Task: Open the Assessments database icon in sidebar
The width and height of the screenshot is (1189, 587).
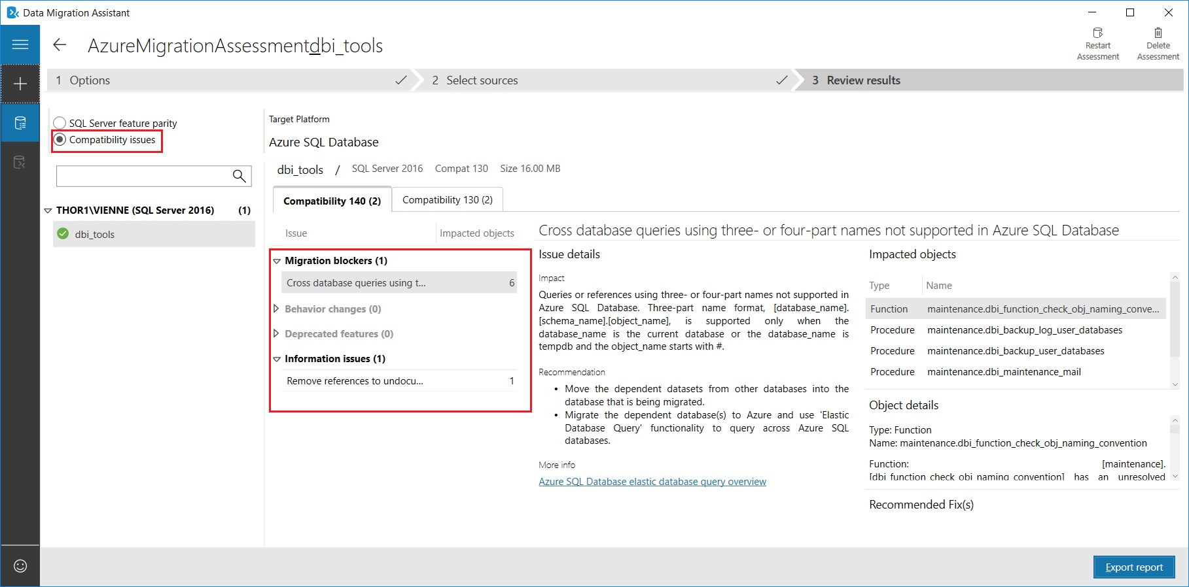Action: tap(20, 123)
